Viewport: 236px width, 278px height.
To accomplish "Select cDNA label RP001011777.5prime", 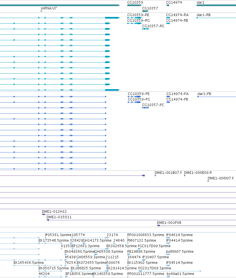I will tap(146, 274).
